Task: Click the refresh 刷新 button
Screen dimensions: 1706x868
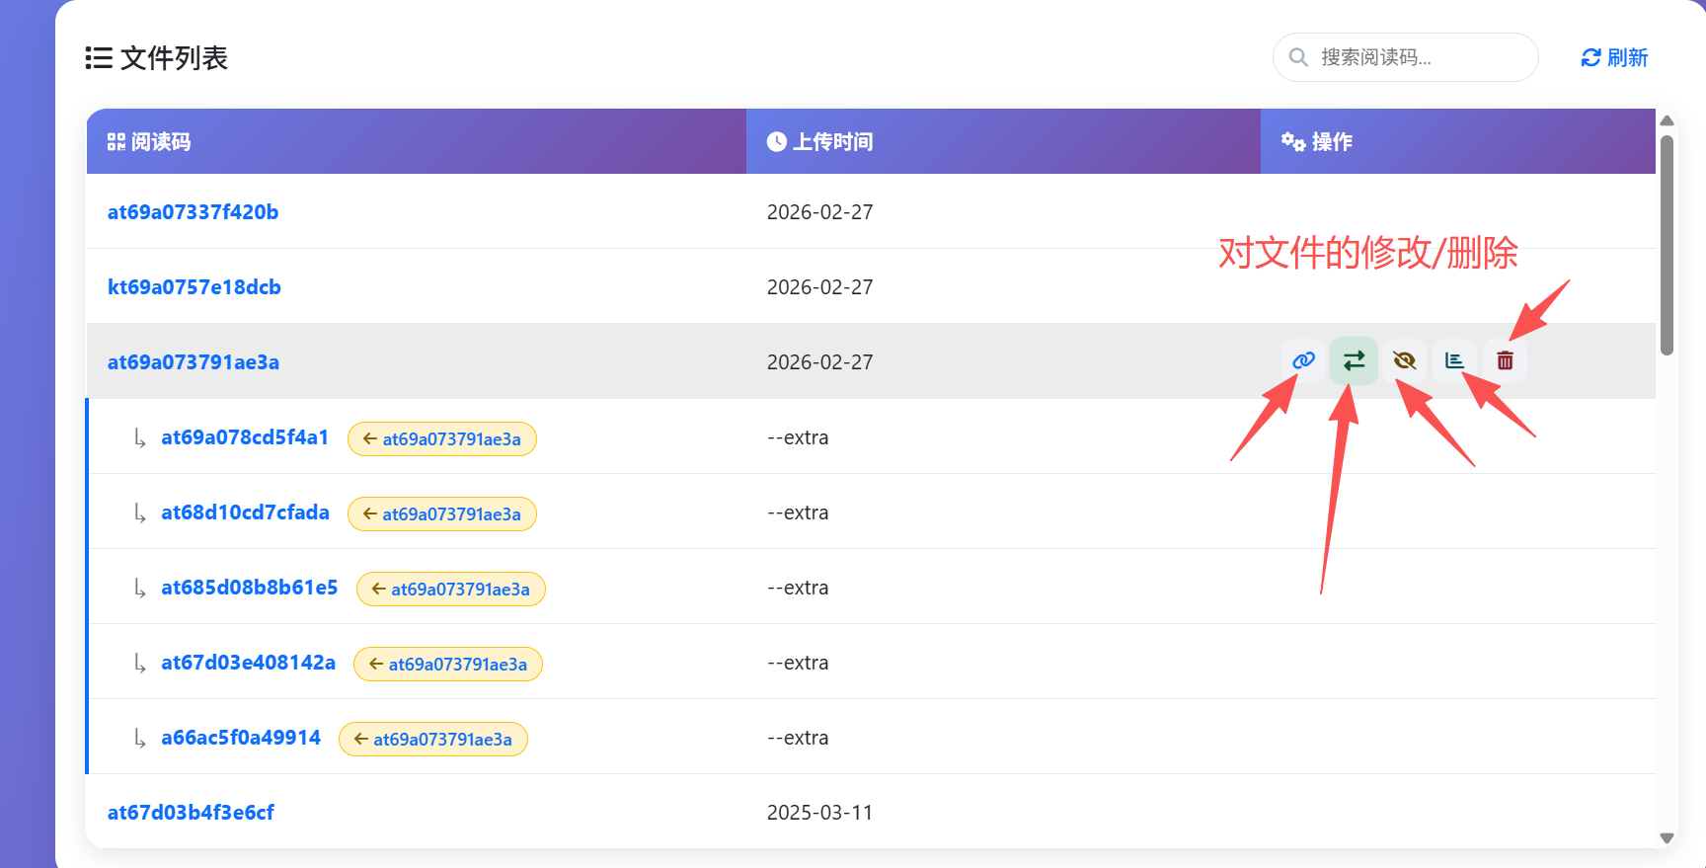Action: [x=1614, y=58]
